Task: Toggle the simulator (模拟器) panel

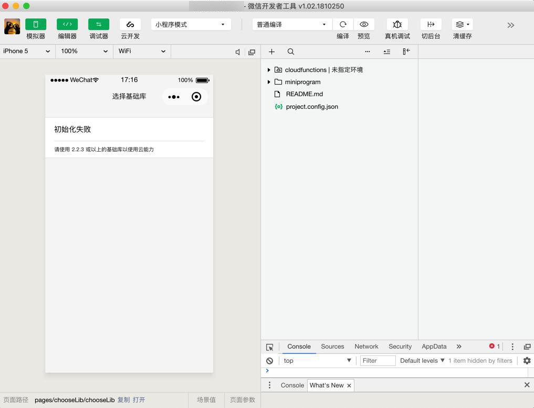Action: tap(35, 25)
